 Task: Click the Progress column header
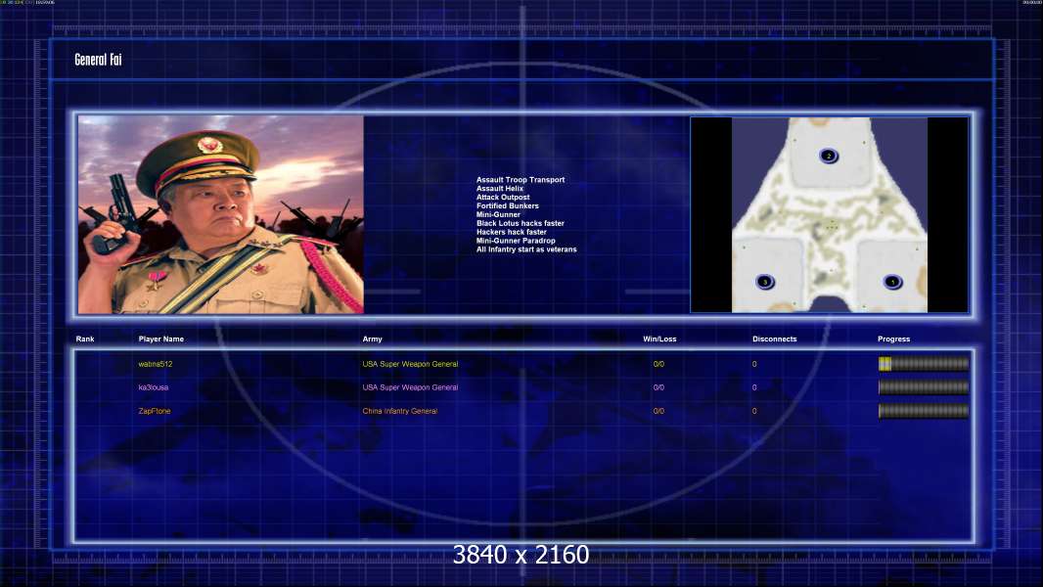pos(893,339)
